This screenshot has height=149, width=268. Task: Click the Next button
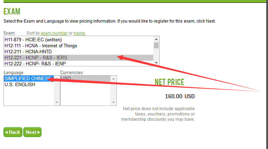point(32,132)
